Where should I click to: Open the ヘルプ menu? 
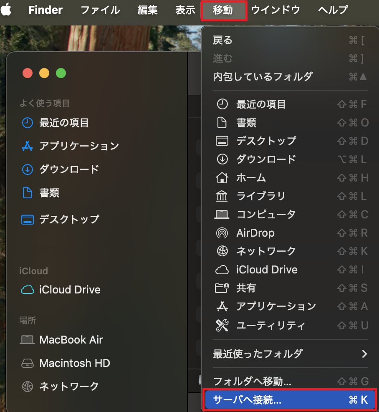[333, 10]
